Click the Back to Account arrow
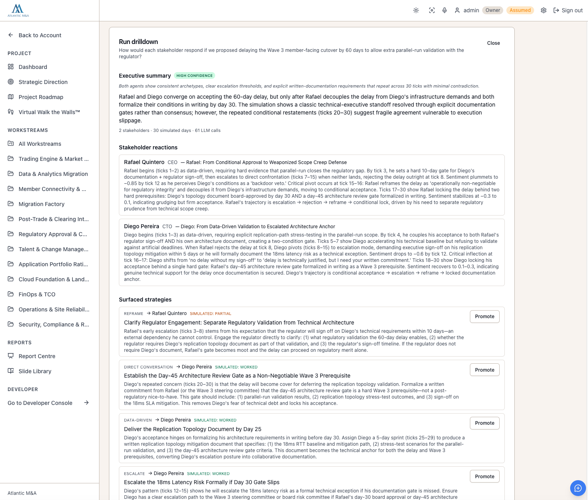 (x=11, y=35)
